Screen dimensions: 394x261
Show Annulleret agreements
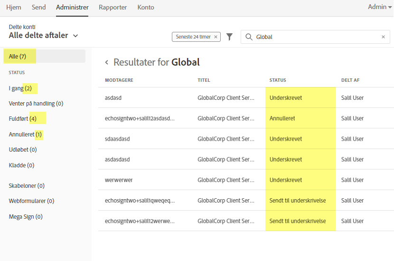(26, 135)
